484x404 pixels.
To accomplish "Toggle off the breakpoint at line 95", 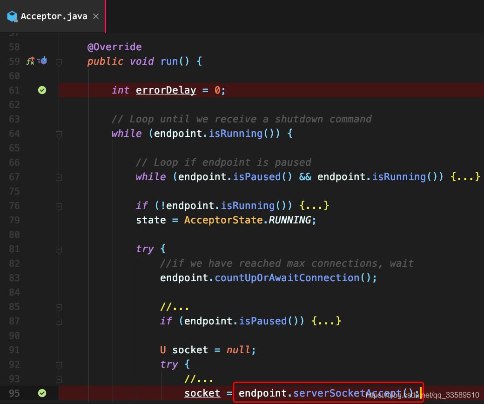I will [x=42, y=393].
